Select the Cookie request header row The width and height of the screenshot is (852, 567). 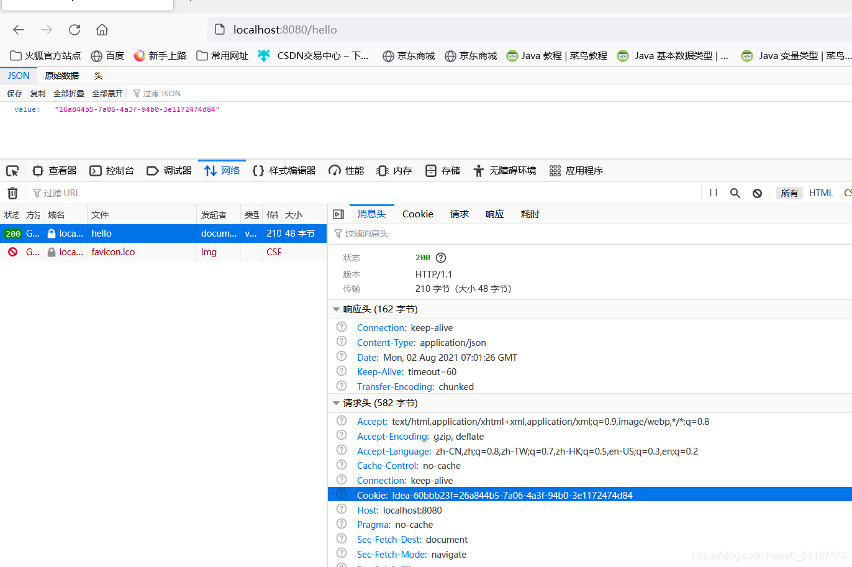click(x=590, y=495)
